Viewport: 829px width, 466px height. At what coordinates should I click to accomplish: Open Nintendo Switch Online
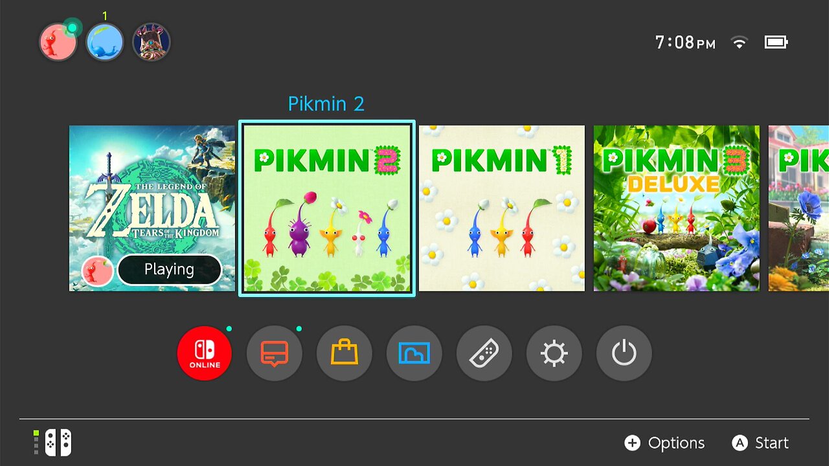point(204,353)
